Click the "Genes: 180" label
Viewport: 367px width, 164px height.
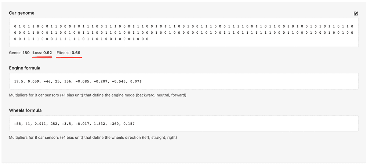pos(19,53)
